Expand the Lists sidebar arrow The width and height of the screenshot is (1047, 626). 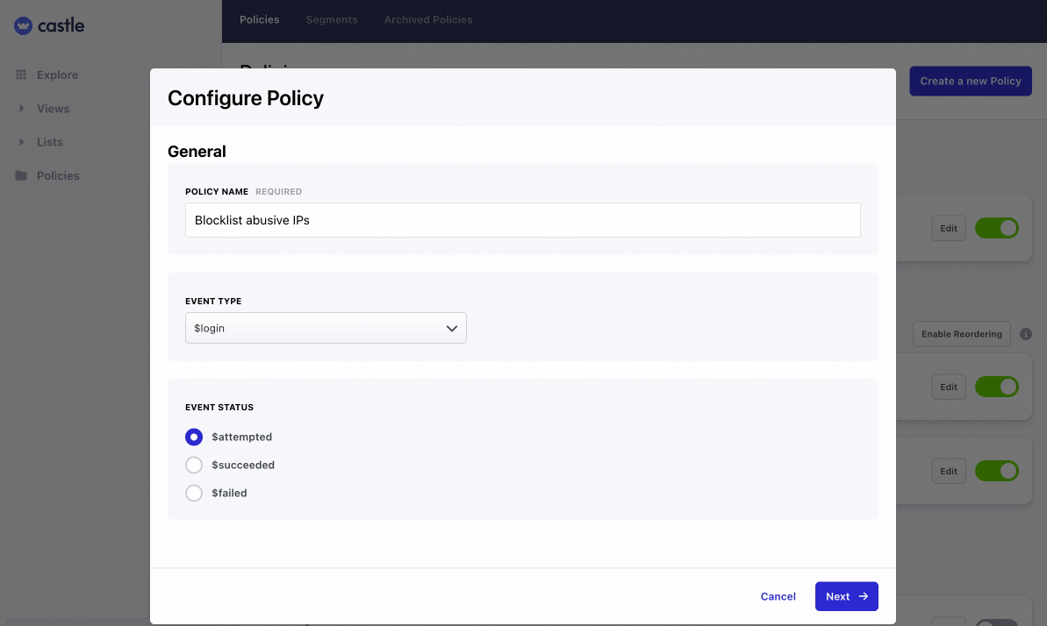[x=21, y=141]
